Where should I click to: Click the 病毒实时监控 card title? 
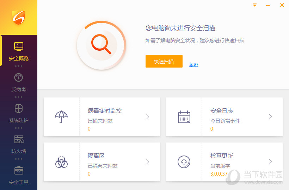pos(105,111)
